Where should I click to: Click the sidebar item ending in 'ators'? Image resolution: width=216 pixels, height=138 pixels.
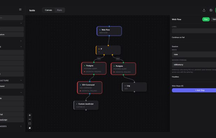point(12,34)
